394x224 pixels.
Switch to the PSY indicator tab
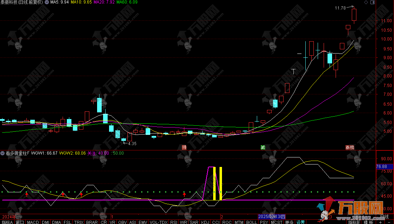pyautogui.click(x=264, y=222)
